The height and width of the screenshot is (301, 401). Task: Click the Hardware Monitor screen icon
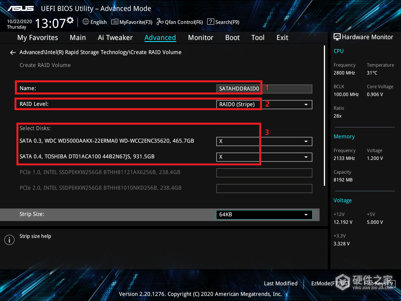point(337,37)
